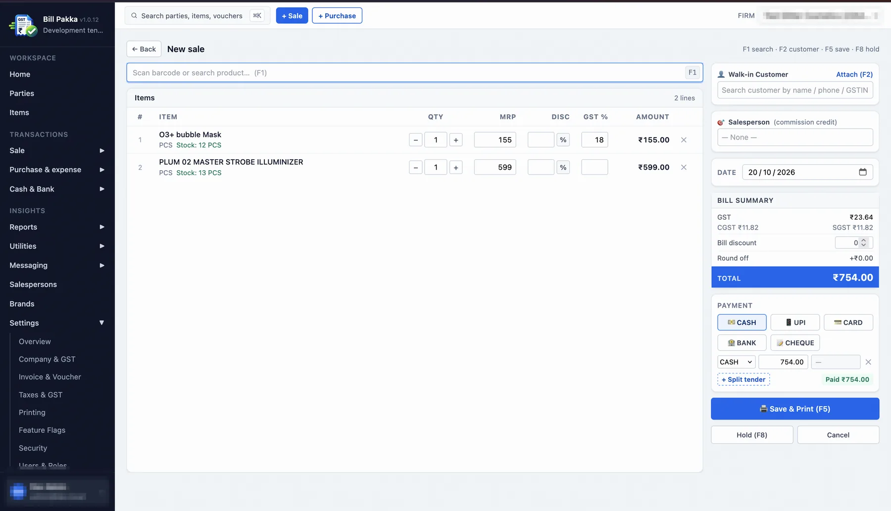Click Hold (F8) button
The image size is (891, 511).
[752, 435]
